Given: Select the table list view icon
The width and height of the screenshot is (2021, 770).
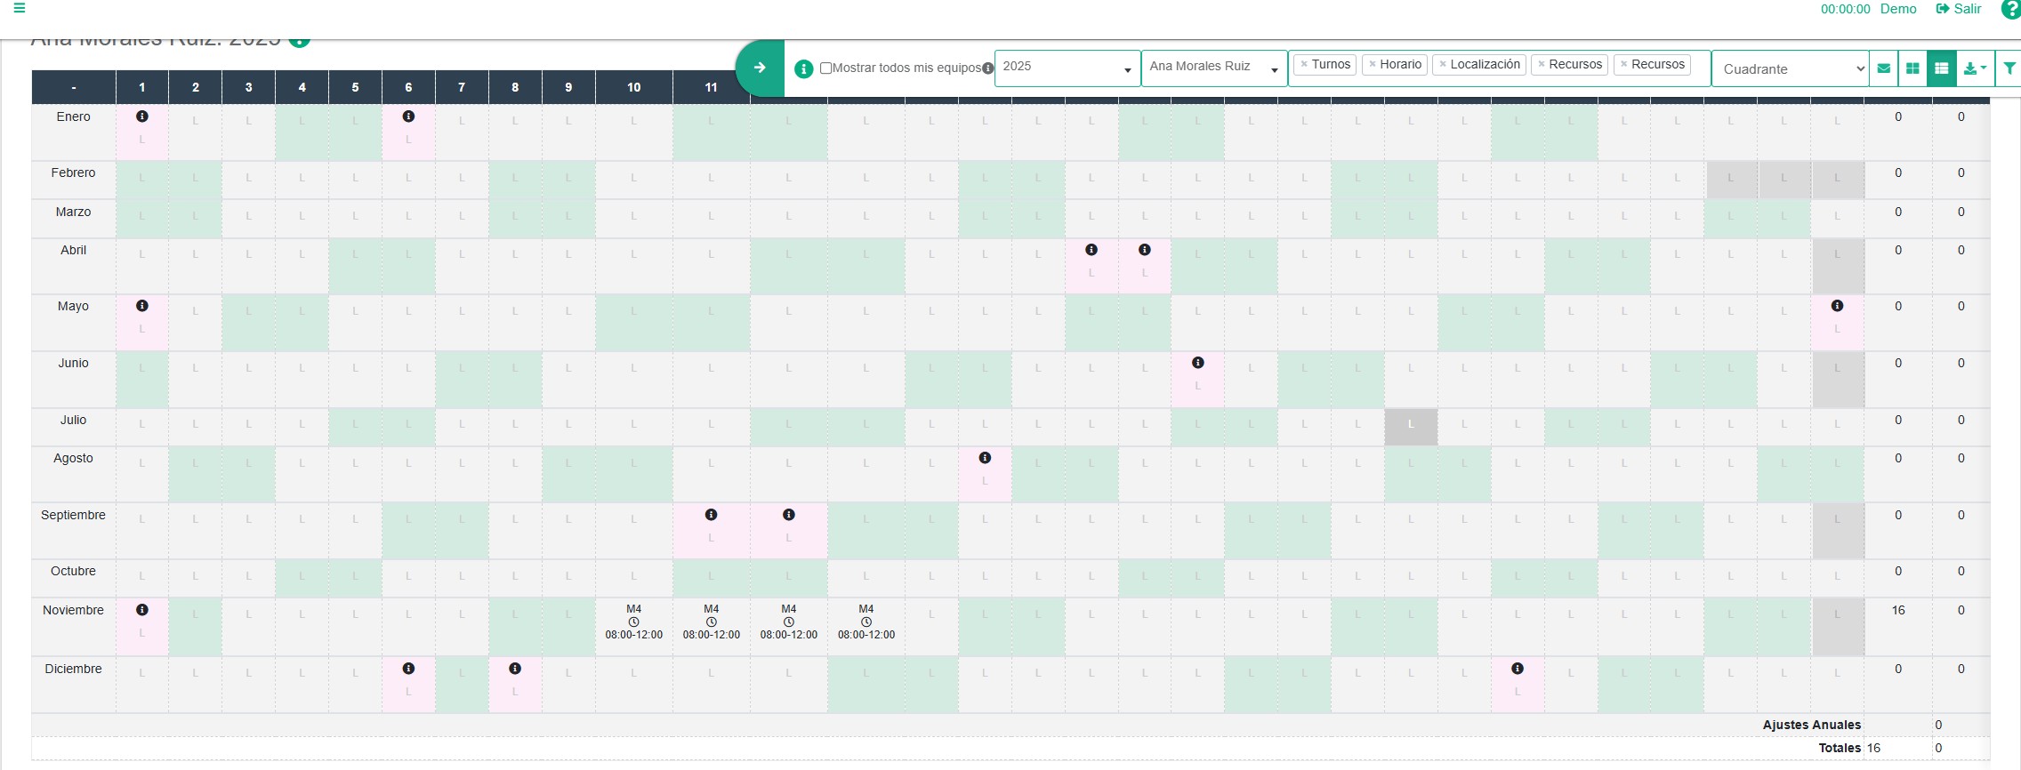Looking at the screenshot, I should click(x=1941, y=68).
